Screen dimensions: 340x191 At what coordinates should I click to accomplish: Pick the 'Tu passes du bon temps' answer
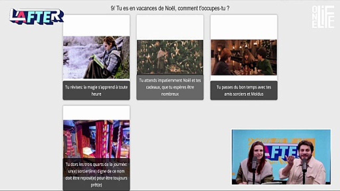click(x=244, y=57)
